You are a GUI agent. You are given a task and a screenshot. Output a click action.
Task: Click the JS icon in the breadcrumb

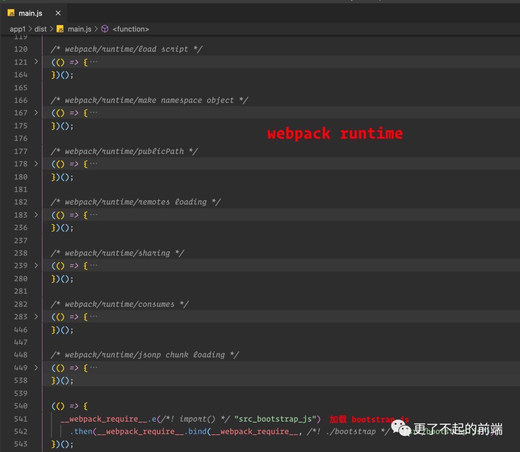tap(60, 29)
